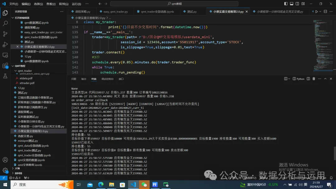
Task: Close the 小果实盘交易框架2.0.py tab
Action: 247,12
